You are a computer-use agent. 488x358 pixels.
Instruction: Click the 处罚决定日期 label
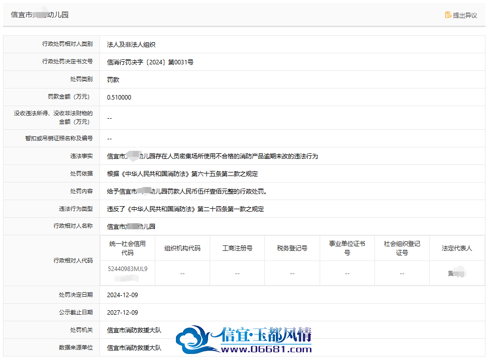coord(75,295)
